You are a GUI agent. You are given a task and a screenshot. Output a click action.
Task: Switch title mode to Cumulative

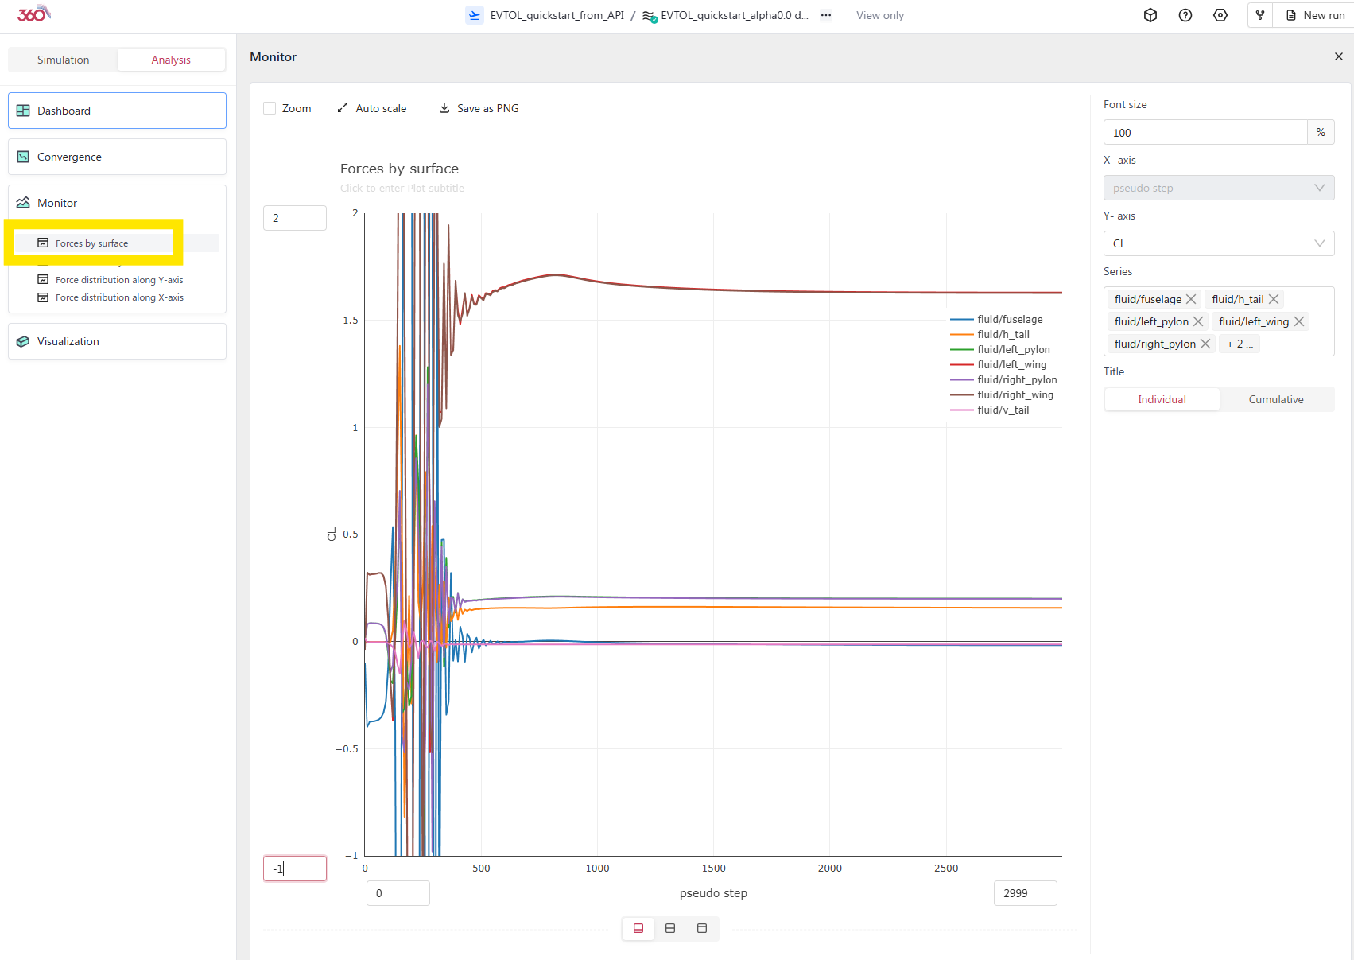pyautogui.click(x=1275, y=399)
